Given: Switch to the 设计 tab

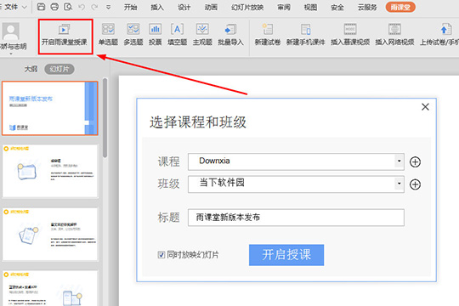Looking at the screenshot, I should pyautogui.click(x=184, y=7).
